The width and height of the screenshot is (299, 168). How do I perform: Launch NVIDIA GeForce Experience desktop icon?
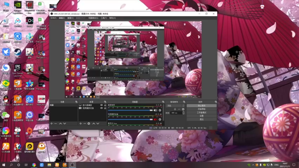(18, 7)
